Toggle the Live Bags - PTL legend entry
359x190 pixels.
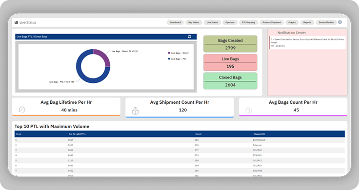(x=177, y=59)
